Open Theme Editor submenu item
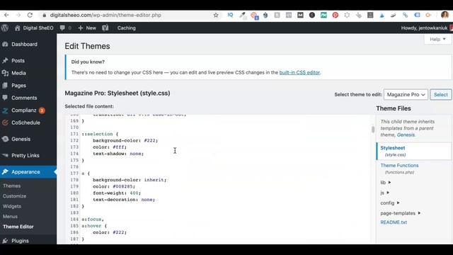Screen dimensions: 453x255 (x=18, y=227)
